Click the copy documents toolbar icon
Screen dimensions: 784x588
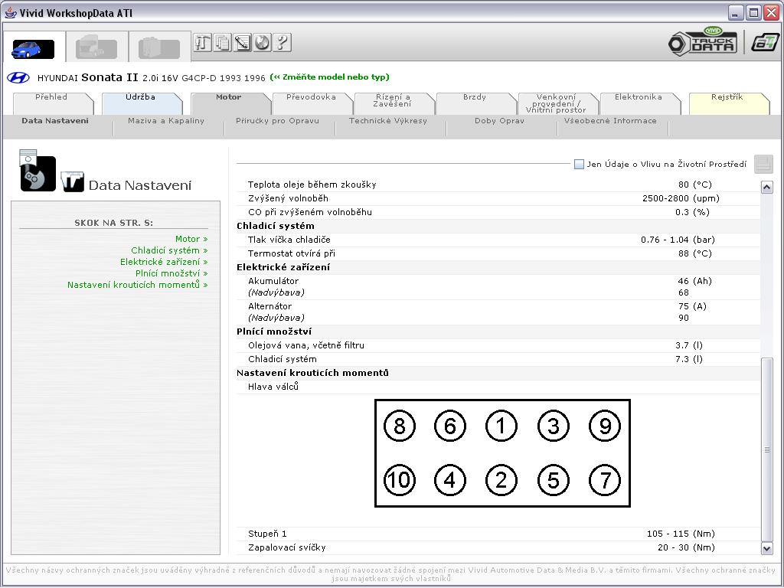[223, 43]
